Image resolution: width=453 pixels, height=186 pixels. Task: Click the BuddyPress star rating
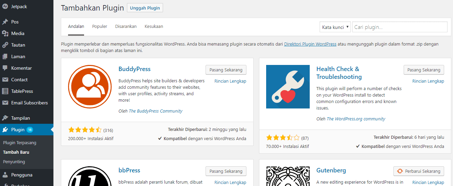coord(85,130)
